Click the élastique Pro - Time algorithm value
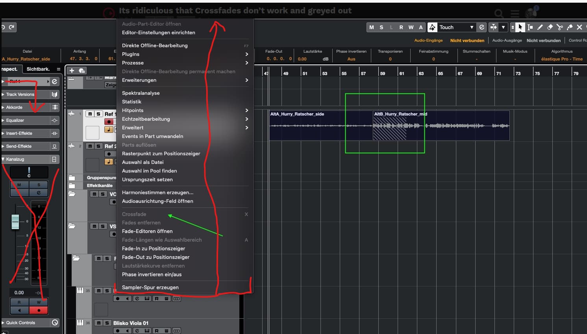This screenshot has width=587, height=334. [x=562, y=59]
